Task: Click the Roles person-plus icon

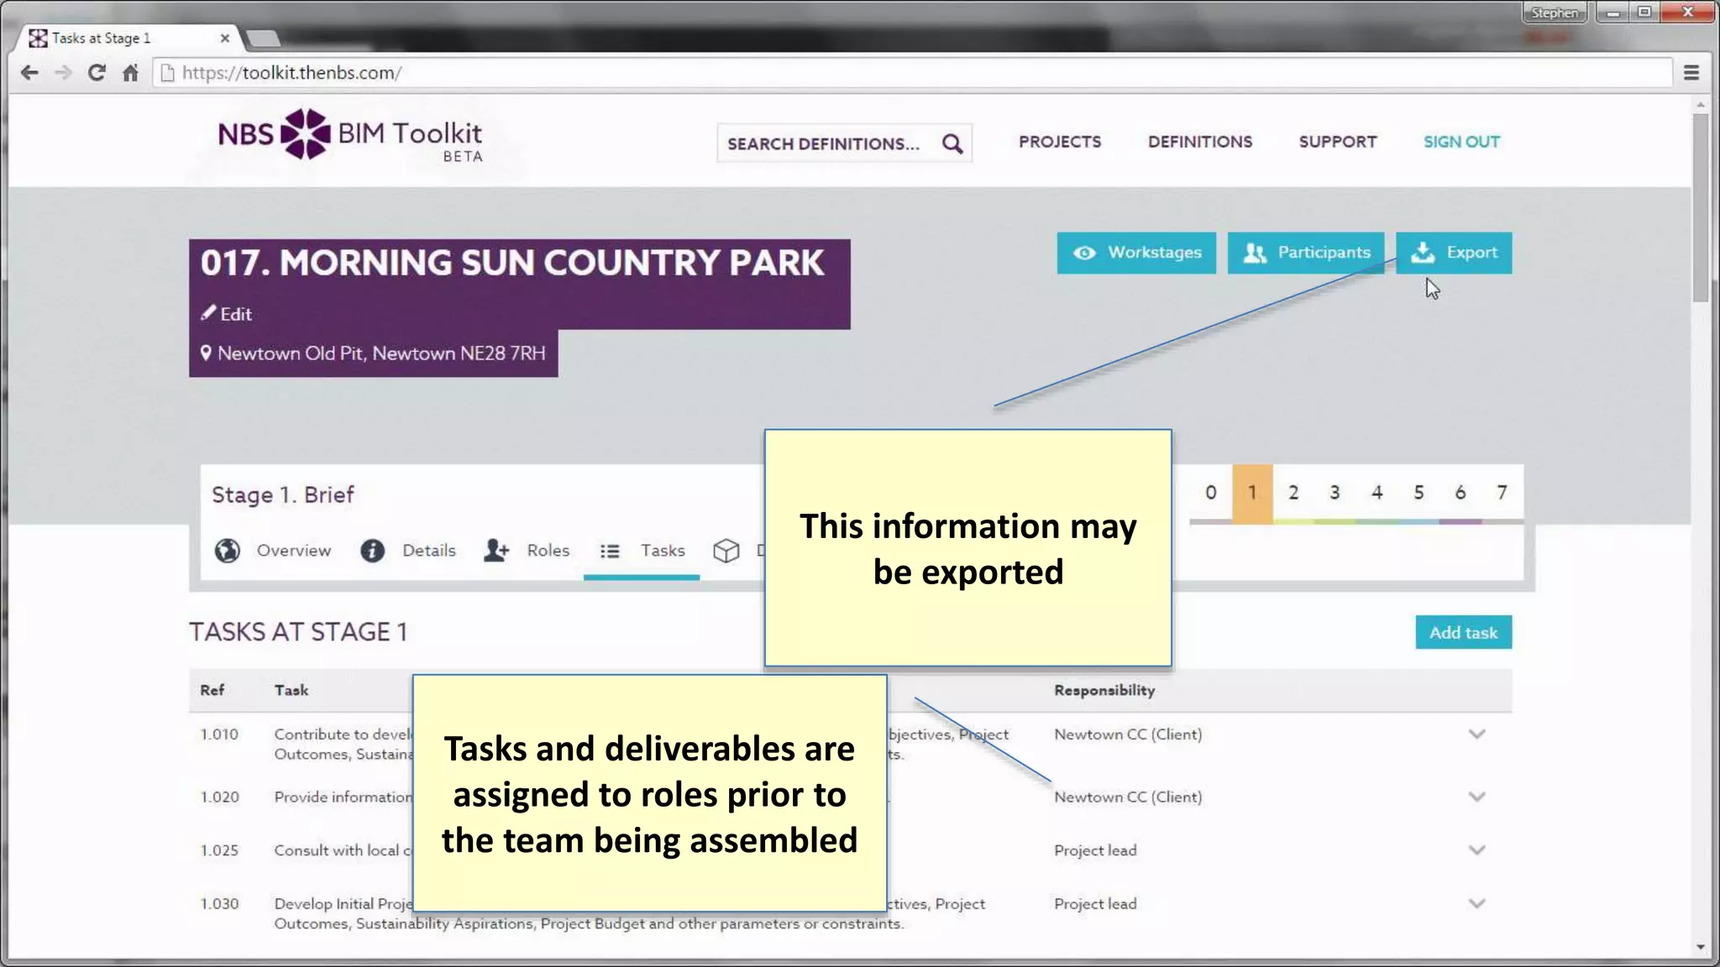Action: 496,551
